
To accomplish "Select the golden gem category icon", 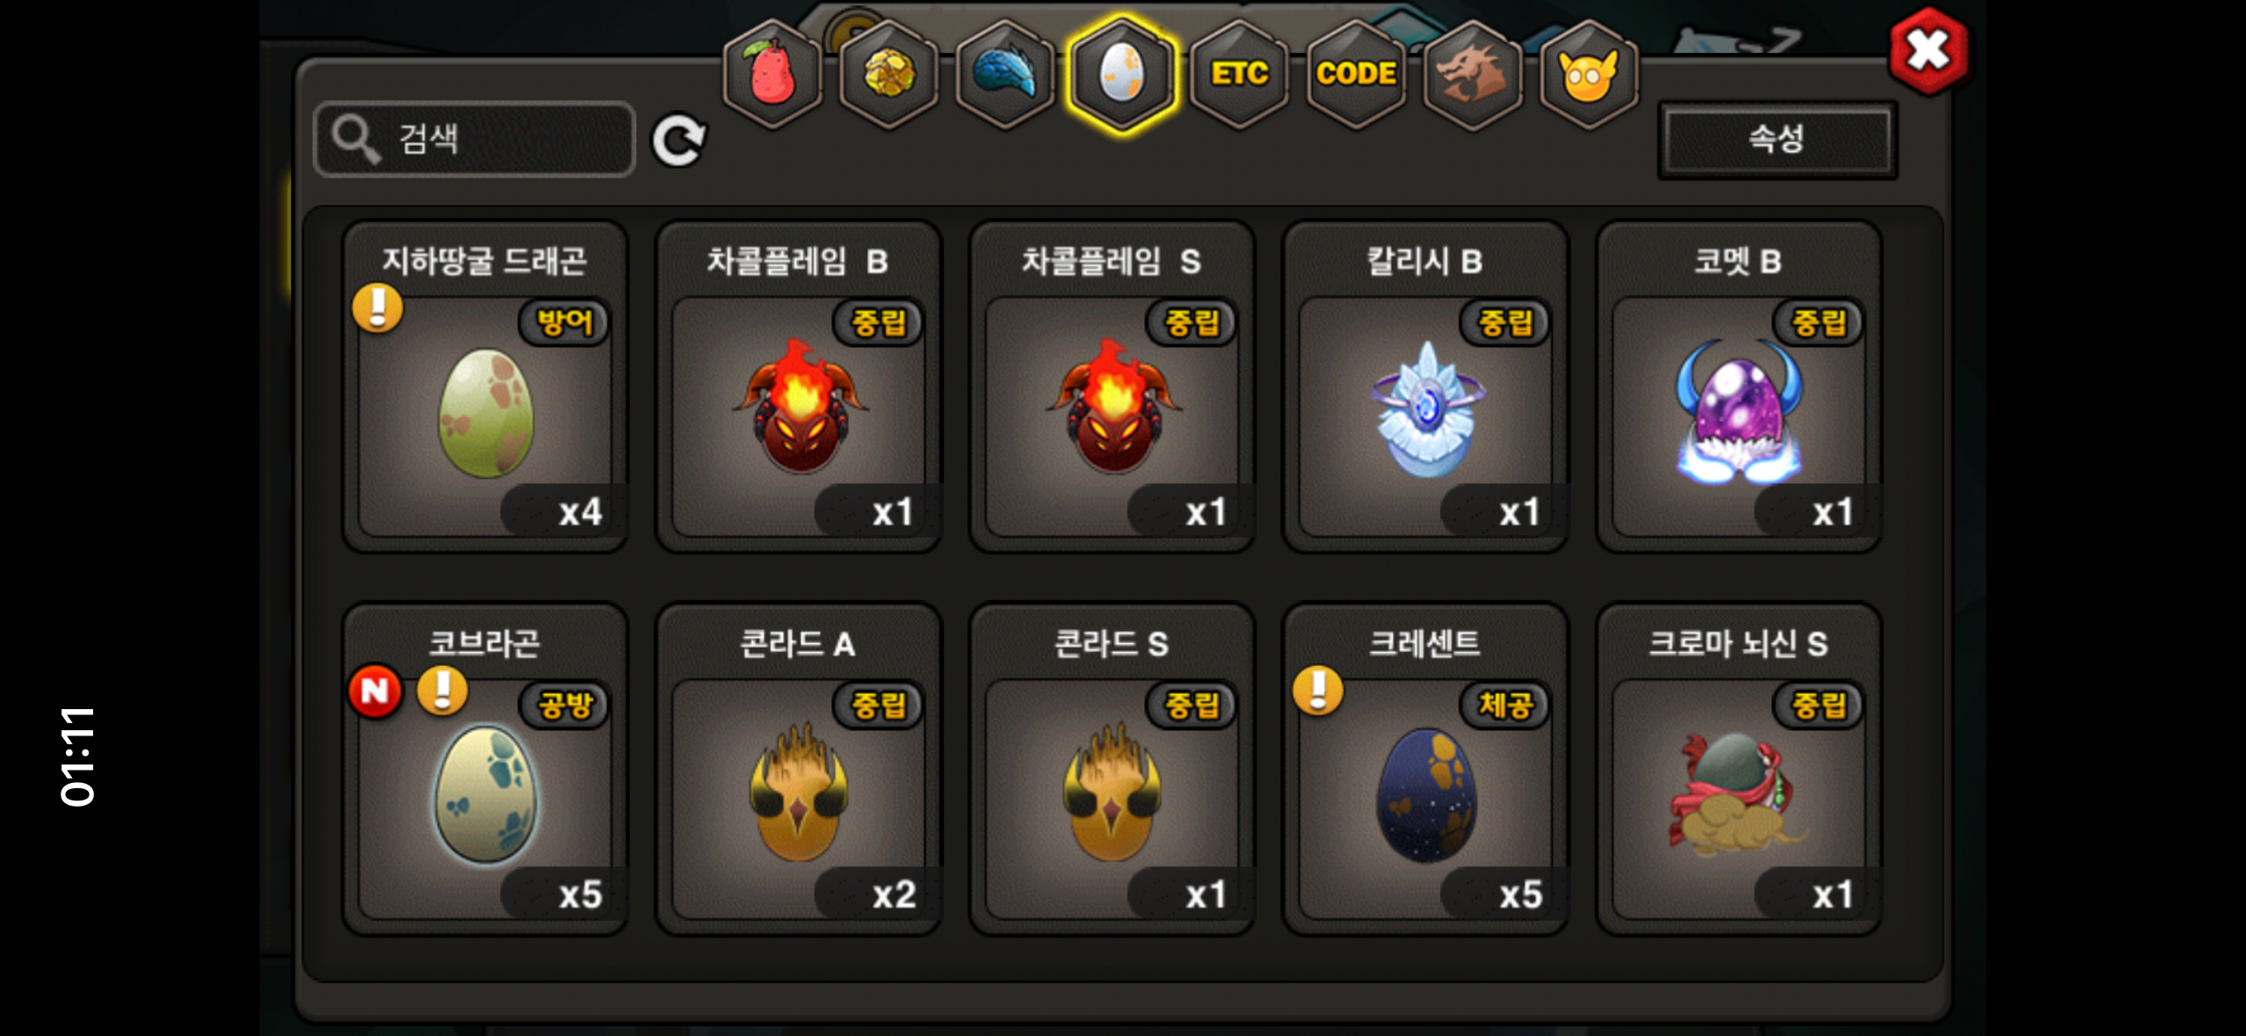I will click(888, 75).
